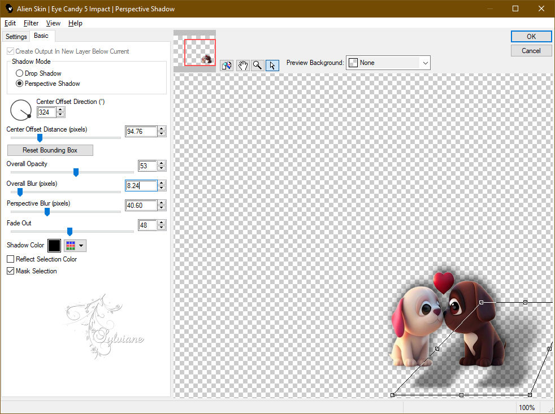Image resolution: width=555 pixels, height=414 pixels.
Task: Open the Help menu
Action: 75,23
